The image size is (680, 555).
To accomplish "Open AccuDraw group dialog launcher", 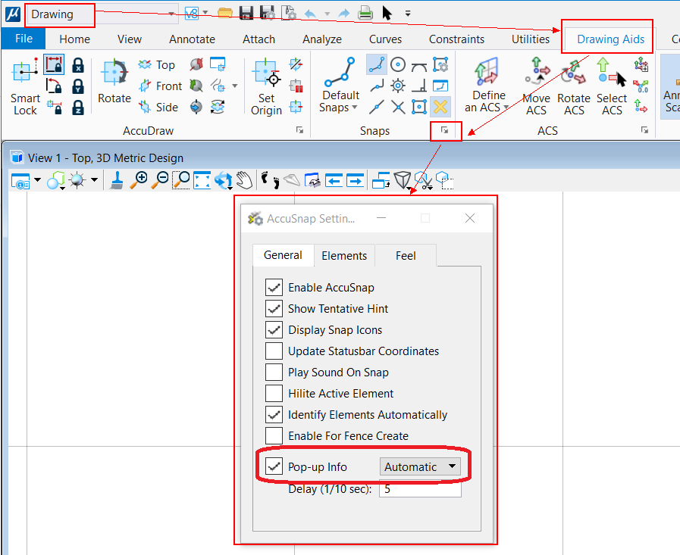I will (299, 130).
